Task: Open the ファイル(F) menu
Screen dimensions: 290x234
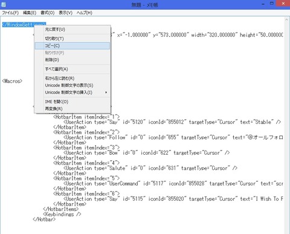Action: pyautogui.click(x=10, y=13)
